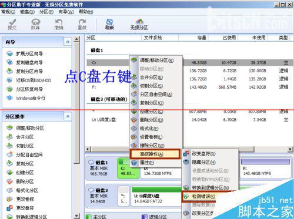Click 删除分区 in the 分区操作 sidebar
Image resolution: width=294 pixels, height=219 pixels.
tap(25, 181)
